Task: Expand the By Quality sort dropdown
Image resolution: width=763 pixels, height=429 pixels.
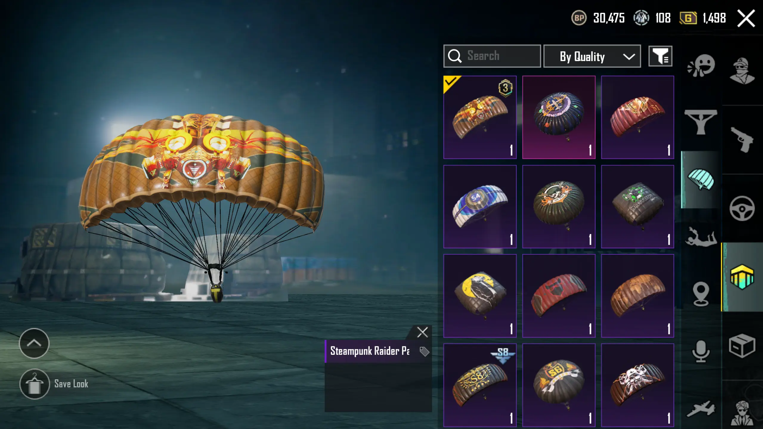Action: 592,56
